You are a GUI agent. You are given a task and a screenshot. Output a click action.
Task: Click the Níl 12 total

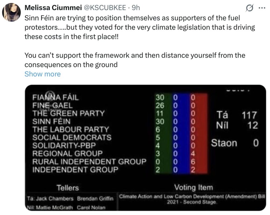(237, 126)
